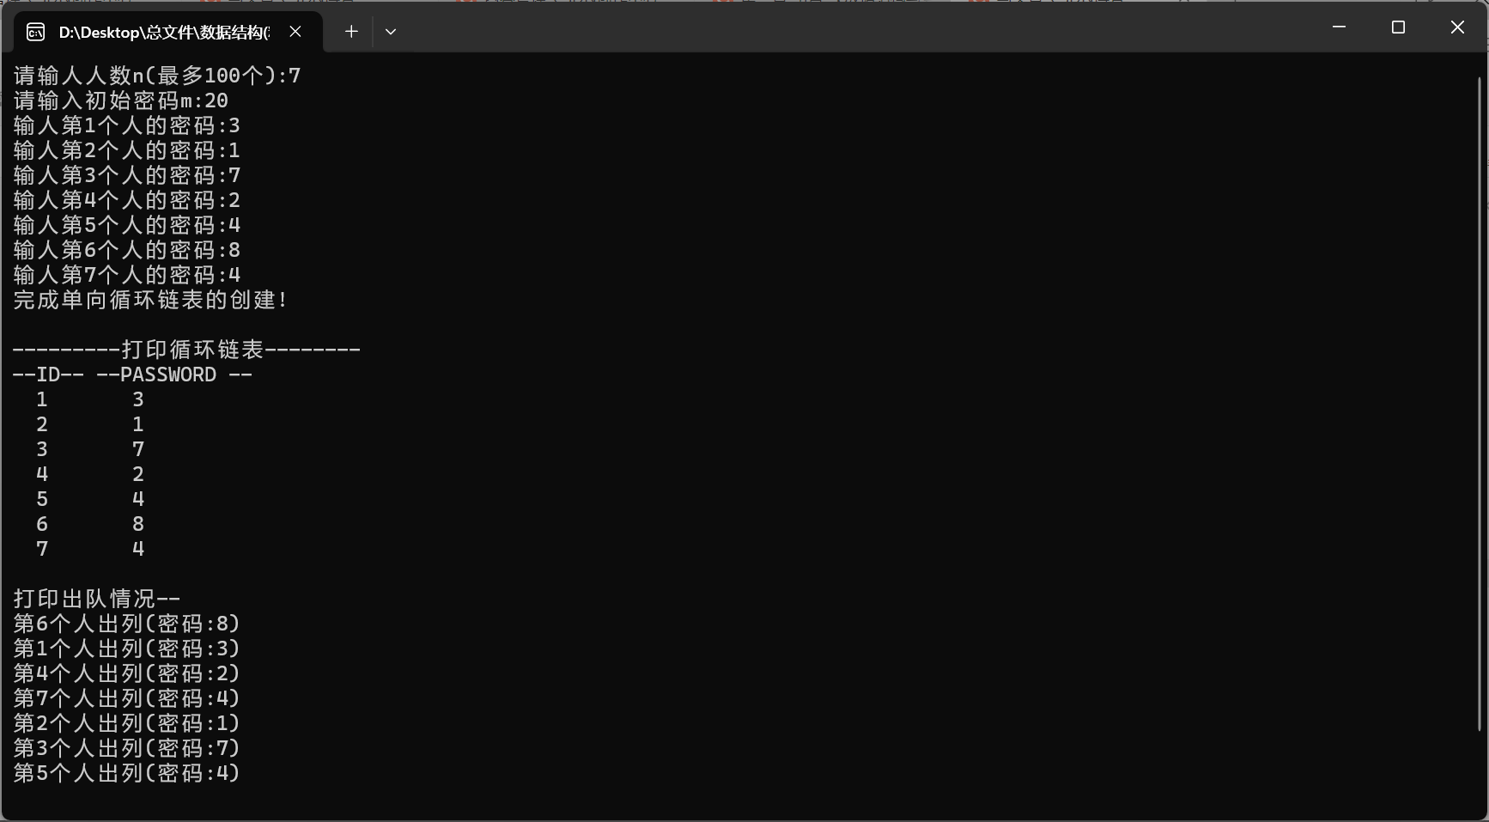Click table row with ID 1 password 3
This screenshot has width=1489, height=822.
90,399
